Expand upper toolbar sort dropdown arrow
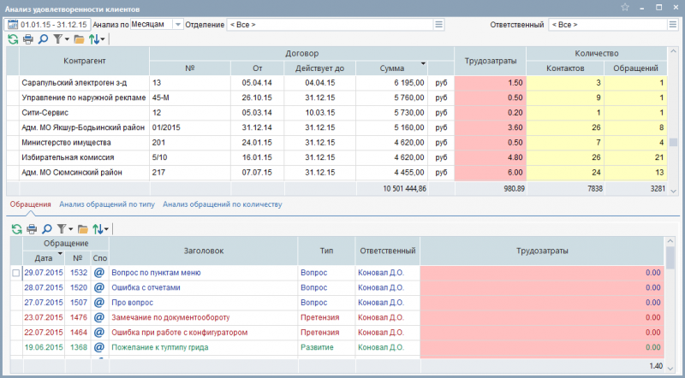The width and height of the screenshot is (685, 378). click(x=103, y=39)
